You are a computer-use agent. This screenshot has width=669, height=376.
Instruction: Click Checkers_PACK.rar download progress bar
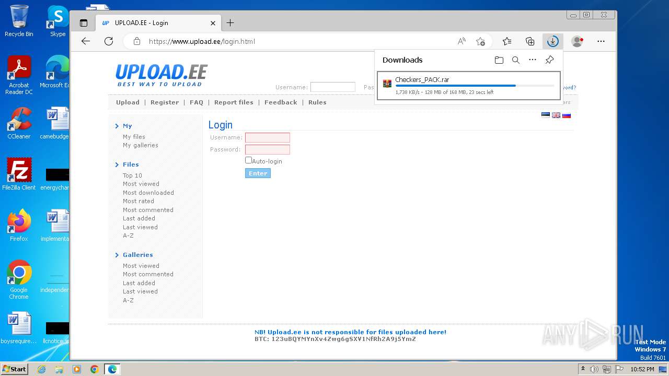coord(475,85)
